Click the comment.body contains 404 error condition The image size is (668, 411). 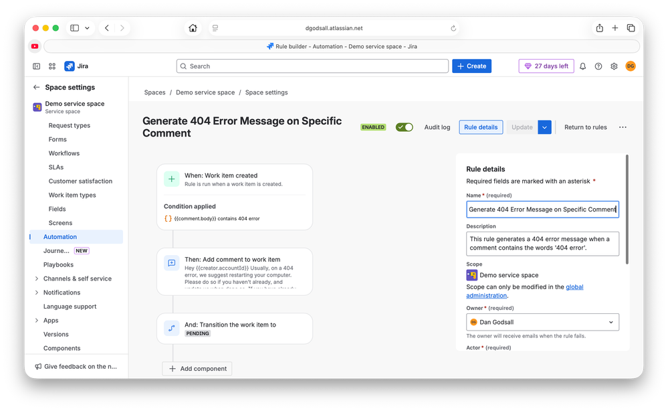click(212, 218)
